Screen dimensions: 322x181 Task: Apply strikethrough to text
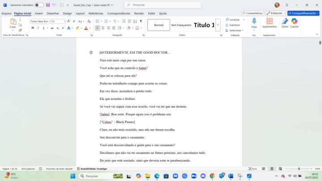click(52, 28)
